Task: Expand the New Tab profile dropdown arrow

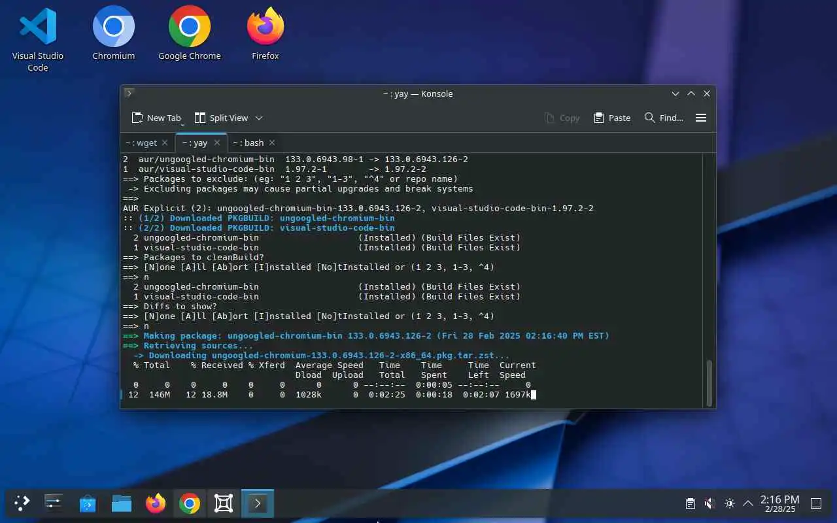Action: coord(182,124)
